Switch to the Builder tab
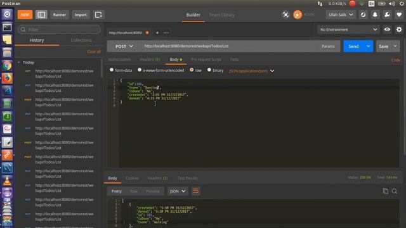This screenshot has height=228, width=406. coord(193,15)
